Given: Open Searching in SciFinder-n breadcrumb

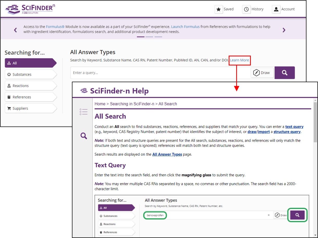Looking at the screenshot, I should click(x=132, y=104).
